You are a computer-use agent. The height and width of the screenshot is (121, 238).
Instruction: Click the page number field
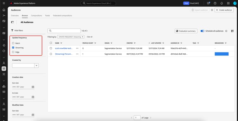[x=137, y=118]
